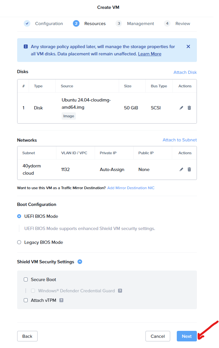Click Attach to Subnet link
The width and height of the screenshot is (219, 348).
coord(179,140)
